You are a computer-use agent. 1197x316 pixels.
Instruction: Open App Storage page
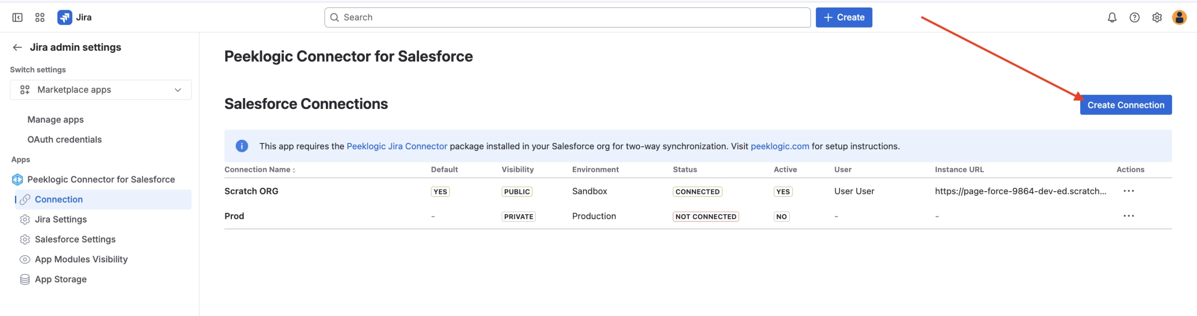tap(61, 280)
